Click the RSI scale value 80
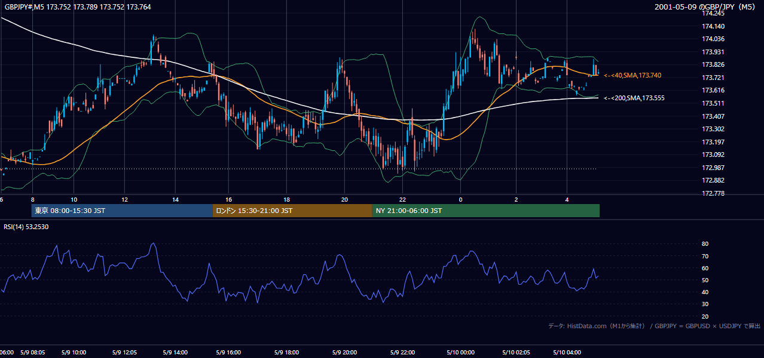The image size is (764, 358). pos(705,244)
